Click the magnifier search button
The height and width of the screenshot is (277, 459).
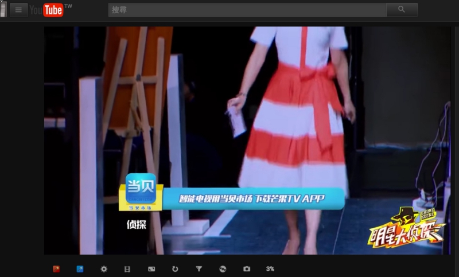pos(402,10)
